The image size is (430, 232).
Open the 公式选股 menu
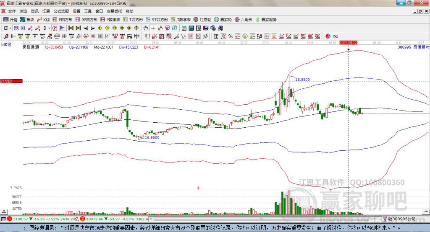tap(61, 11)
